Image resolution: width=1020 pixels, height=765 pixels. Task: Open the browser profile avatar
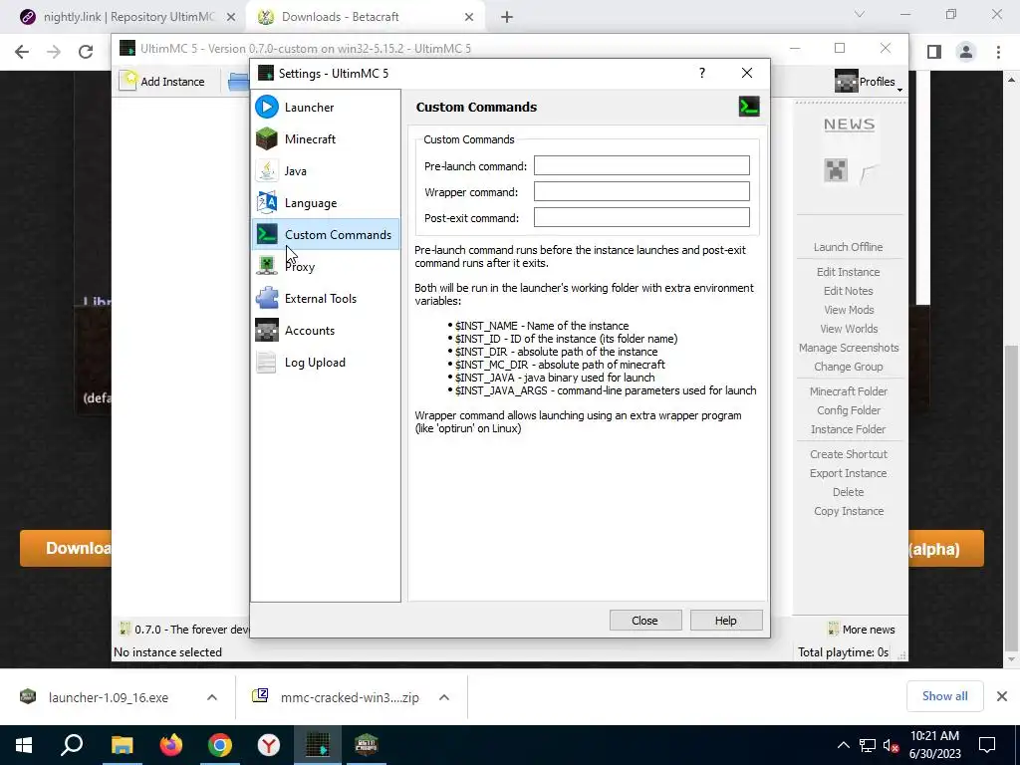pos(966,52)
